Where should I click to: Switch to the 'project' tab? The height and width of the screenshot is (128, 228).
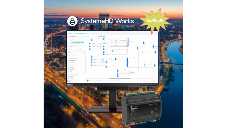coord(70,33)
